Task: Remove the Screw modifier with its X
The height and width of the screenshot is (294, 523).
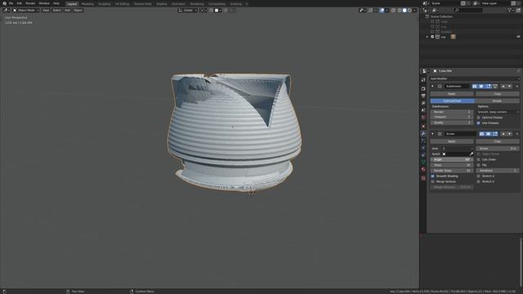Action: point(517,134)
